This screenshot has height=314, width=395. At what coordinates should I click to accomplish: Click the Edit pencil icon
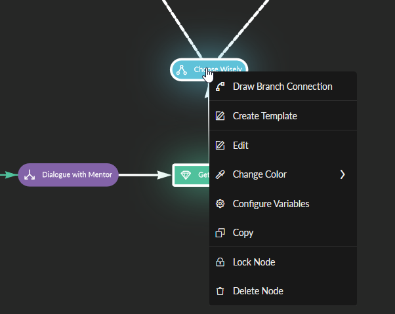click(220, 145)
